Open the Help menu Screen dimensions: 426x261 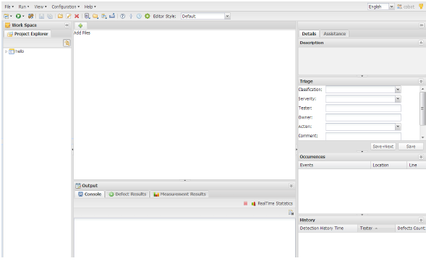[90, 7]
